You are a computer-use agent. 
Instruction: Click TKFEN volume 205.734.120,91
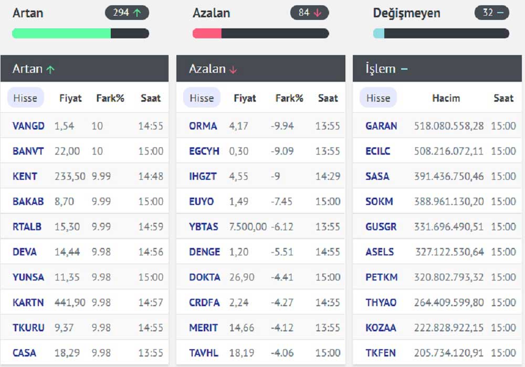(x=449, y=353)
